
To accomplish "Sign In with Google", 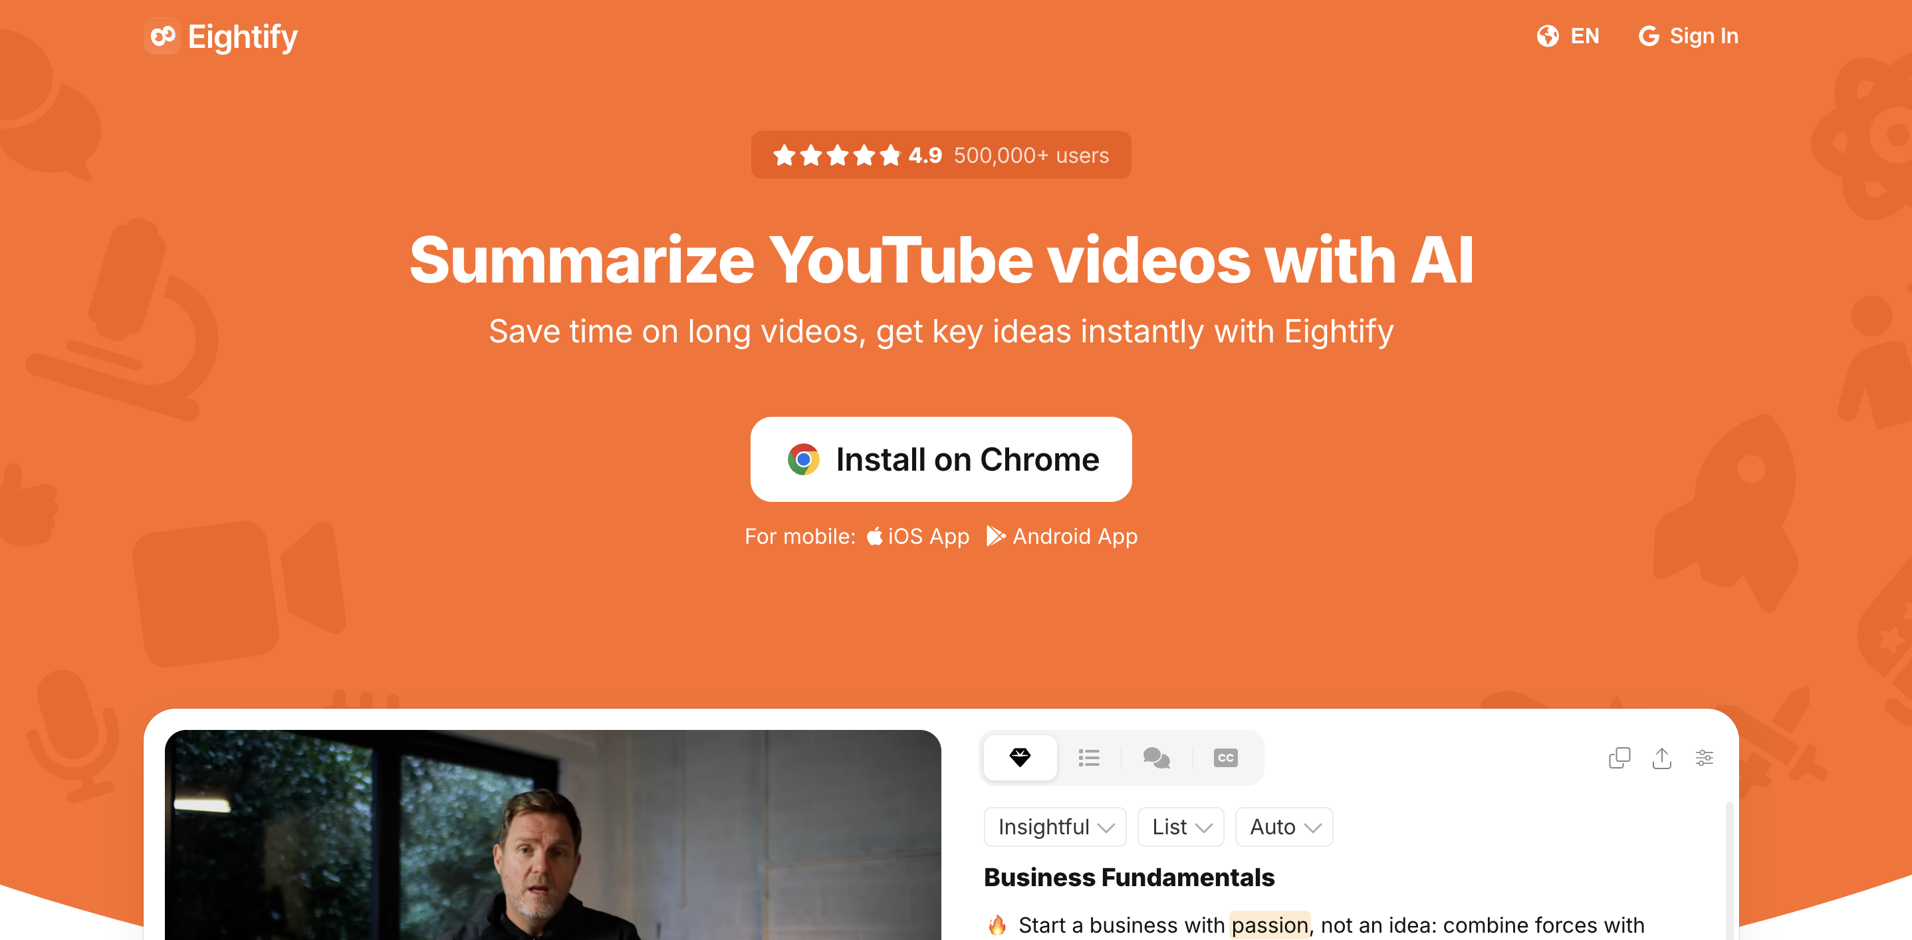I will pyautogui.click(x=1688, y=36).
